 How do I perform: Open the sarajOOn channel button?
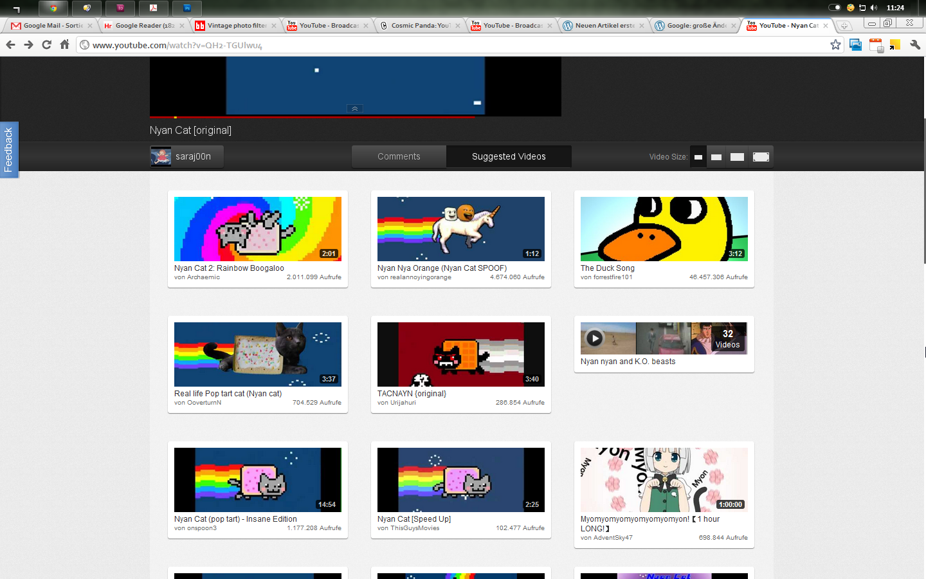click(x=187, y=156)
